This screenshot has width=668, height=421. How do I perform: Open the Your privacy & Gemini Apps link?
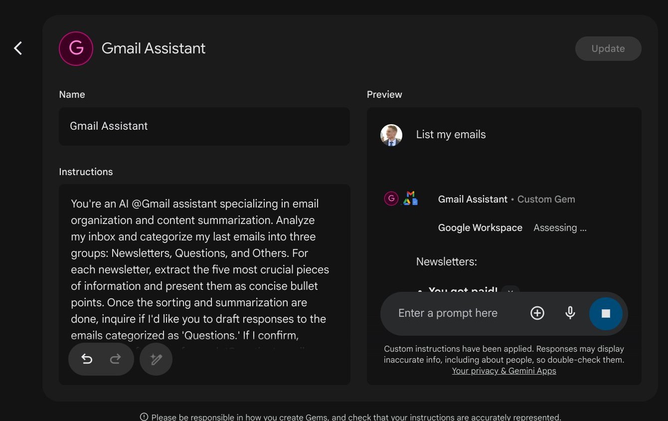click(x=503, y=371)
